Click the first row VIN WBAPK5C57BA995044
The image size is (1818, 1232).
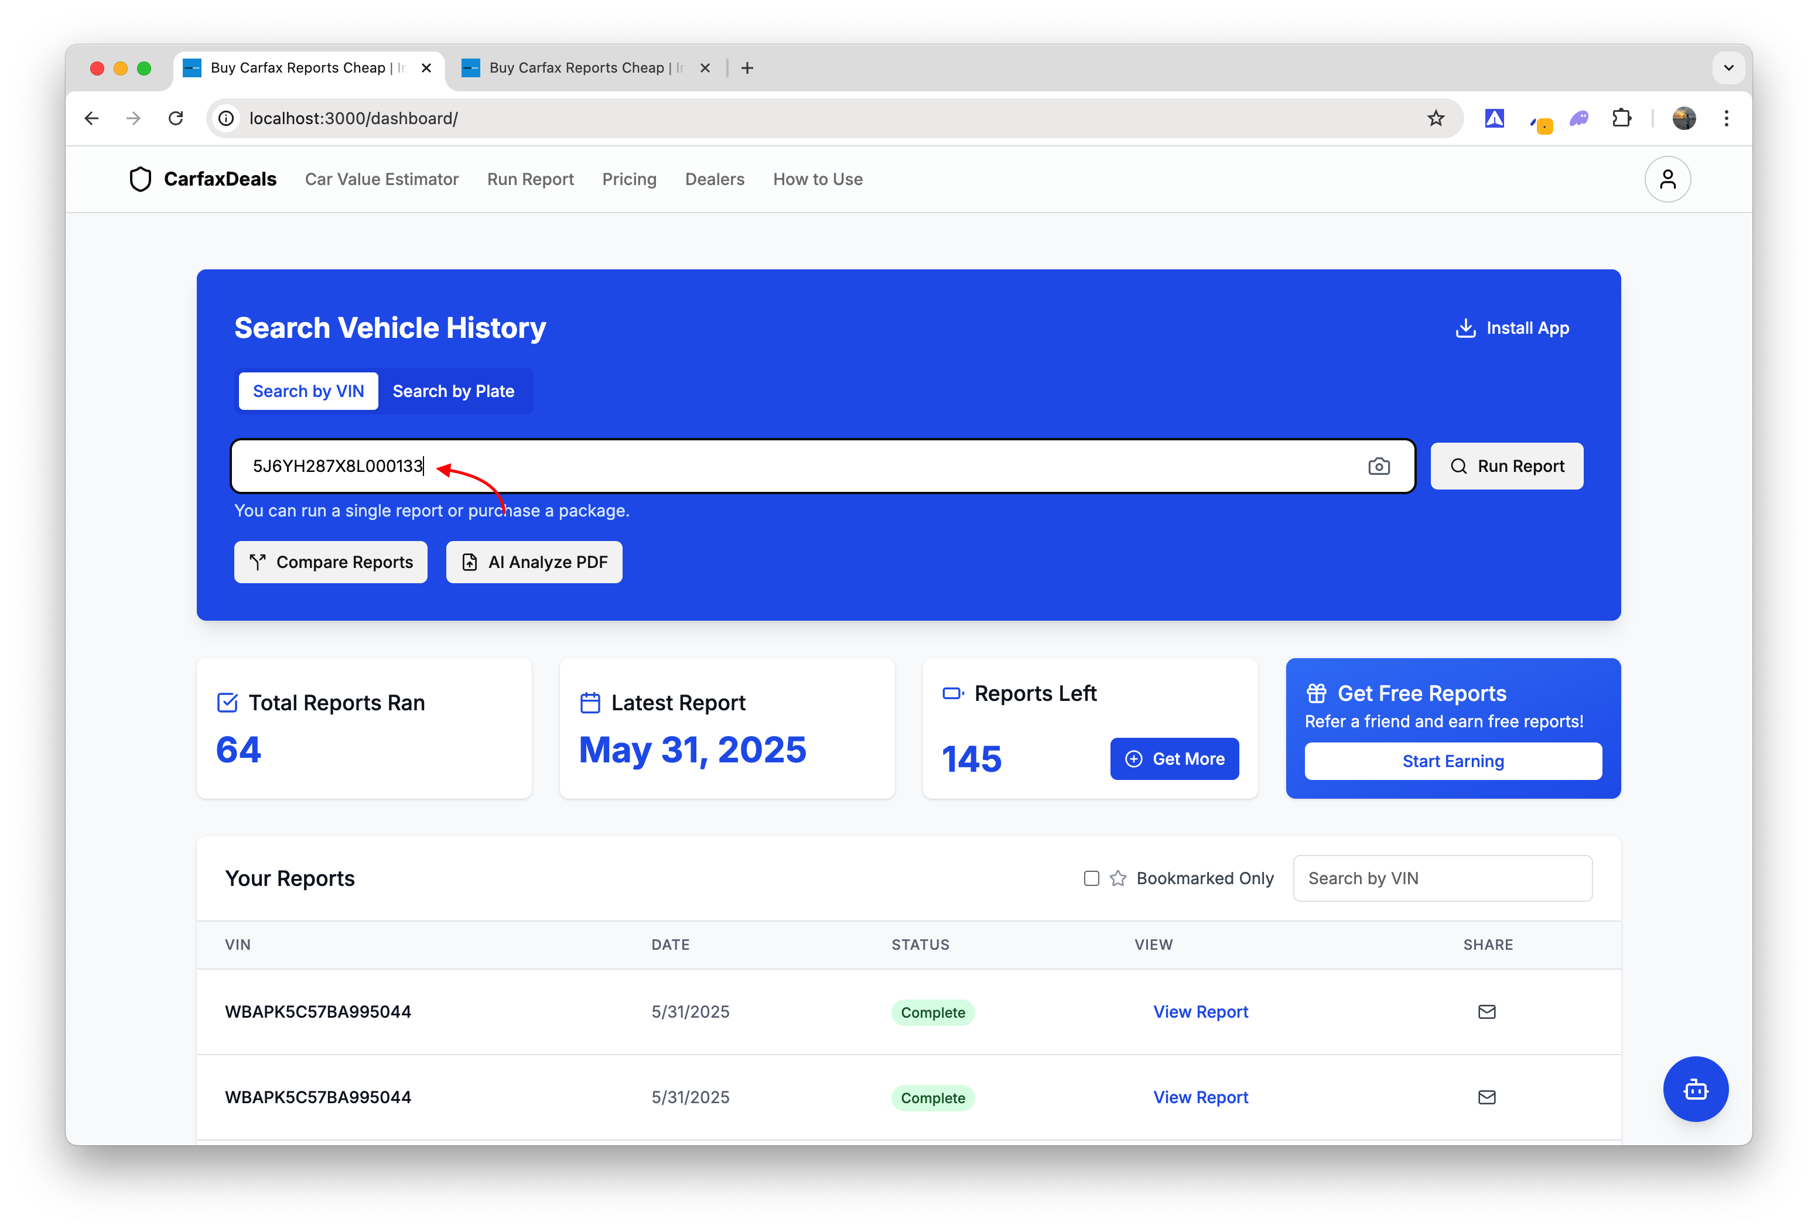click(317, 1011)
